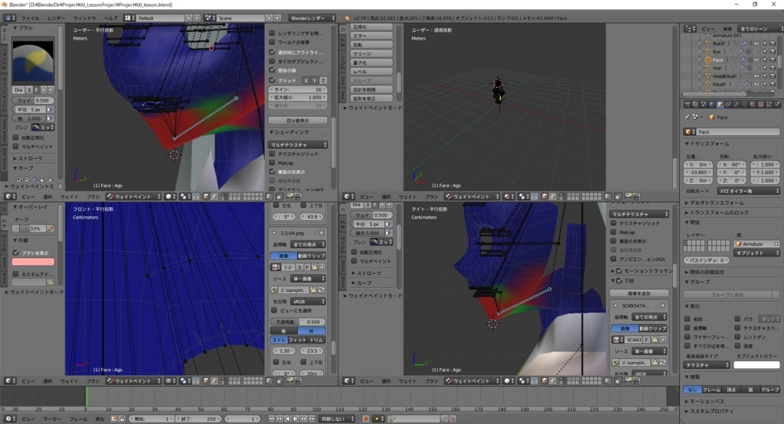
Task: Open the World properties tab icon
Action: click(712, 104)
